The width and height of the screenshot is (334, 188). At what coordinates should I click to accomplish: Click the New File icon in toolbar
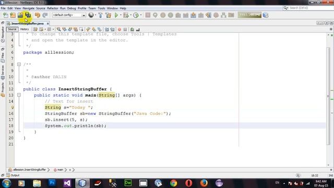[5, 15]
